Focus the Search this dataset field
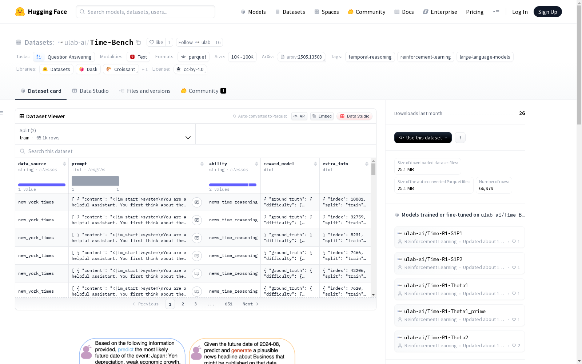Viewport: 582px width, 364px height. (x=196, y=151)
